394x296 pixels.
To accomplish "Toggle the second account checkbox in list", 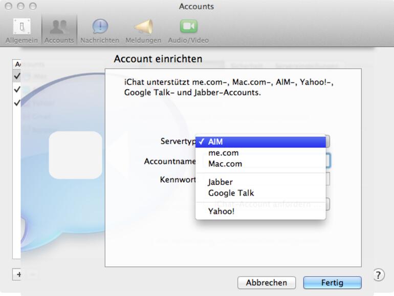I will pos(17,89).
